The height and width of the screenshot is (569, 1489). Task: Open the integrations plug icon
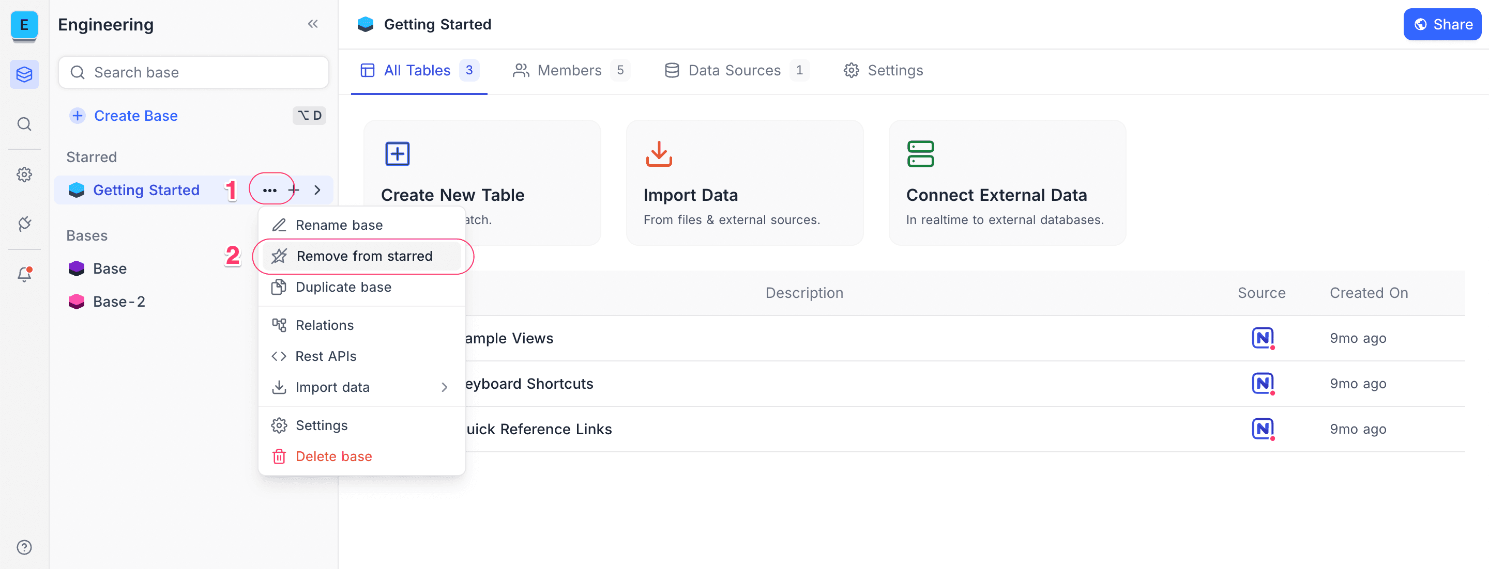24,224
